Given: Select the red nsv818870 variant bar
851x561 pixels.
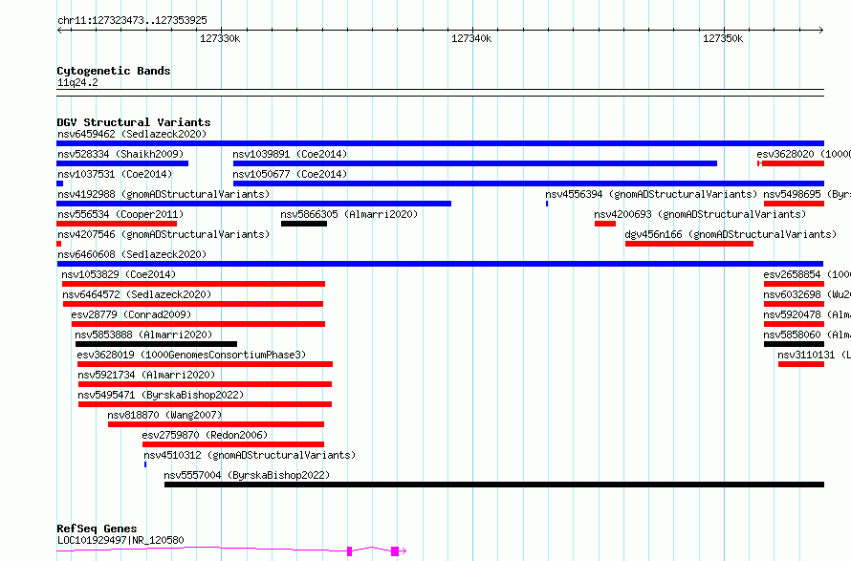Looking at the screenshot, I should point(216,424).
